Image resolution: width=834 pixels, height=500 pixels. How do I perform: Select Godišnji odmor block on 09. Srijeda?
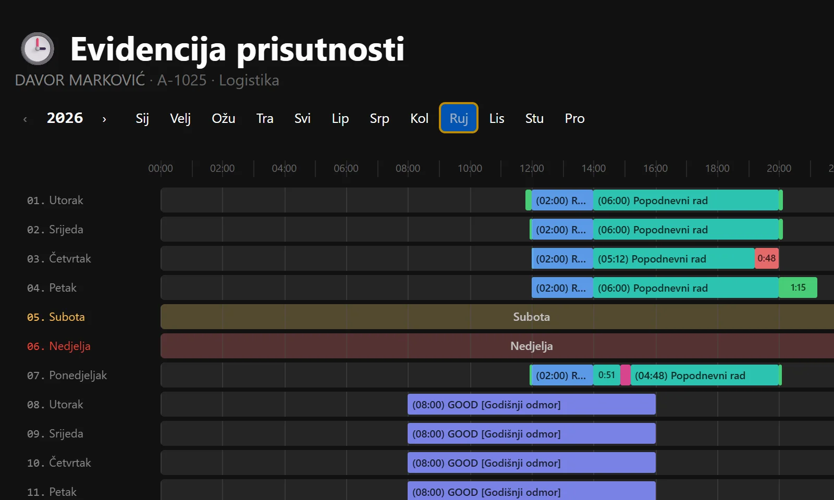[x=532, y=434]
